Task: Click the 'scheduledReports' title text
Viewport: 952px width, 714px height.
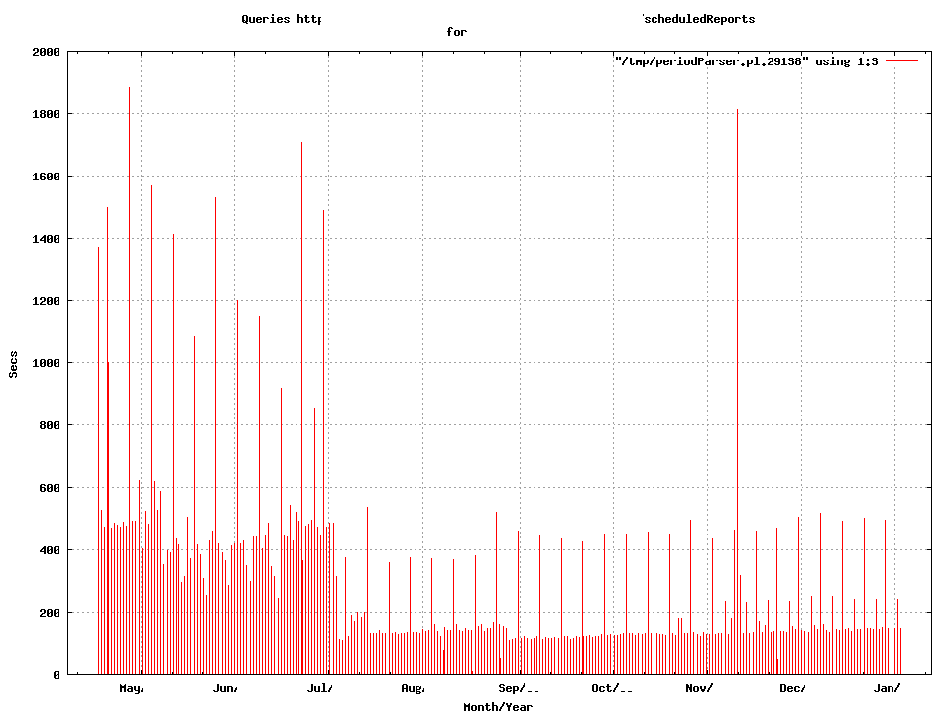Action: click(699, 19)
